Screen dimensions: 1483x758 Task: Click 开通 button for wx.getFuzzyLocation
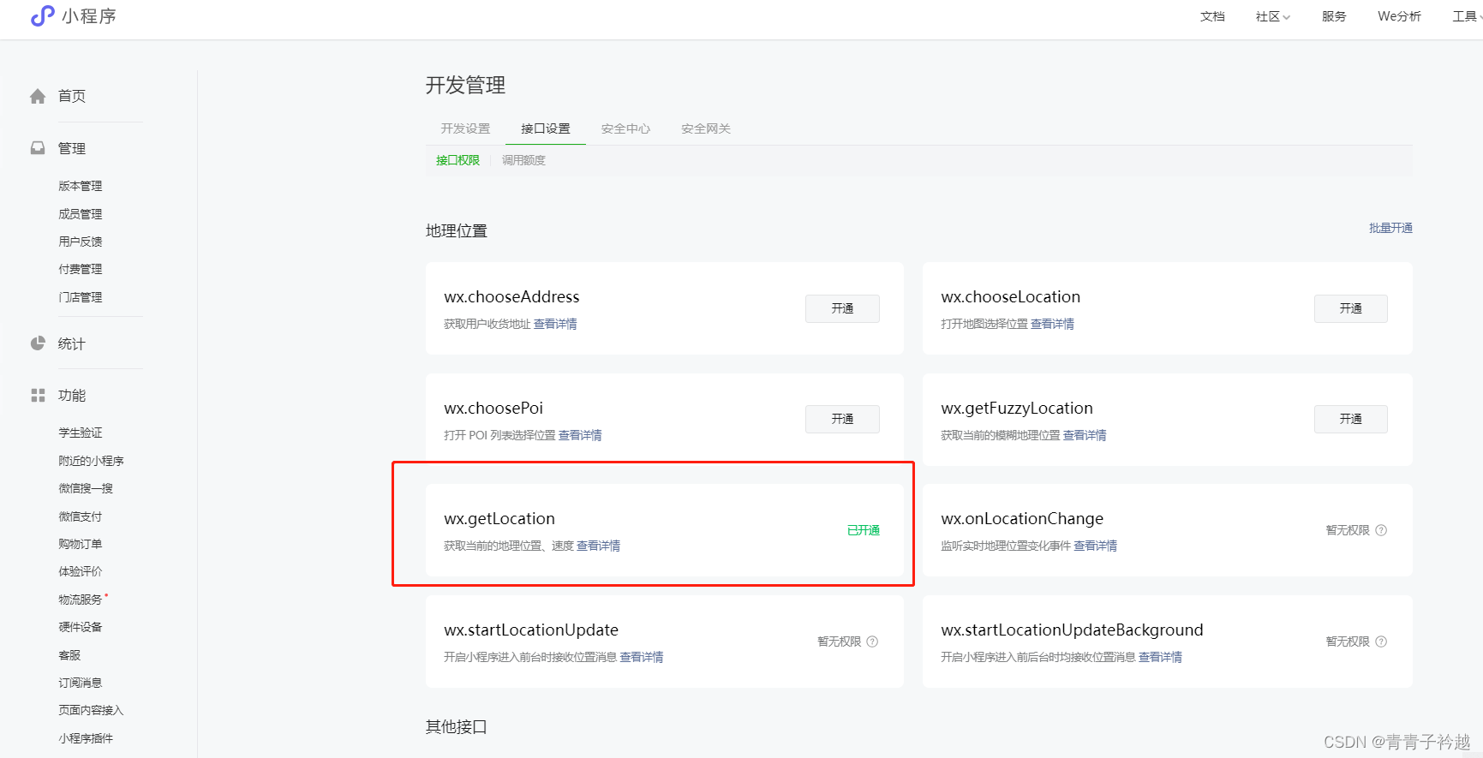point(1351,419)
